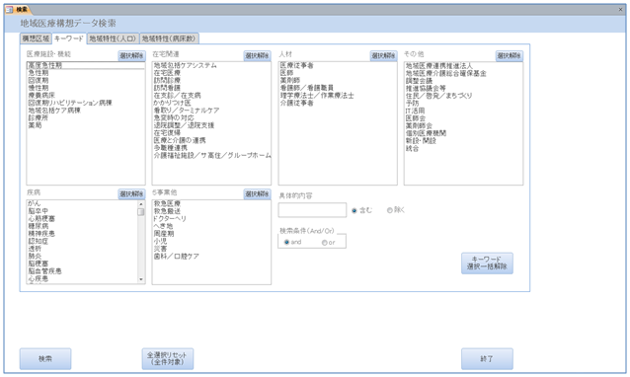The width and height of the screenshot is (630, 377).
Task: Click the 終了 button
Action: point(487,358)
